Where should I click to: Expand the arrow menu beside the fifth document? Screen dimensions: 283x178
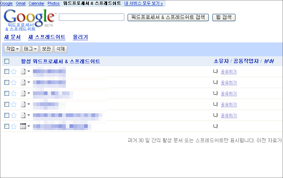pyautogui.click(x=29, y=115)
